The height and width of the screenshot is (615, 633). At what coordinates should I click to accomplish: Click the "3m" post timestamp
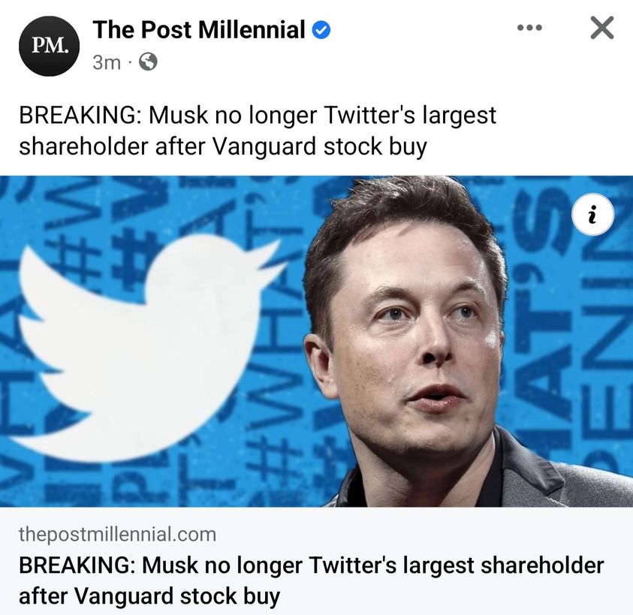[106, 63]
